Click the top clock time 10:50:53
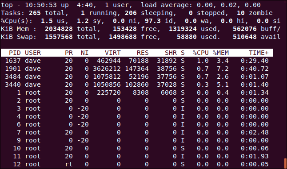The width and height of the screenshot is (287, 169). point(41,5)
